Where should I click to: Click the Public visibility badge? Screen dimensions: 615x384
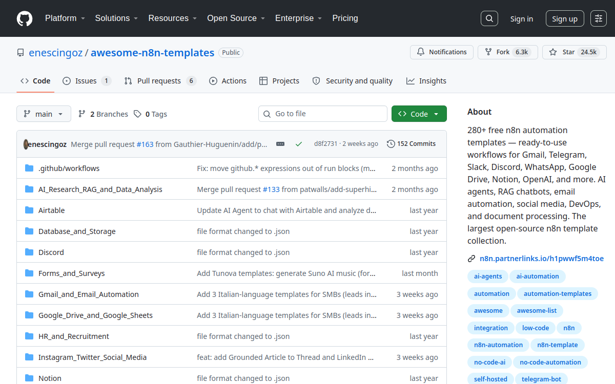click(x=231, y=53)
